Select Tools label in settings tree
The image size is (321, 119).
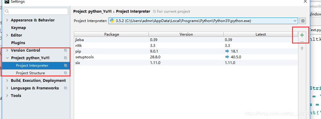click(16, 96)
